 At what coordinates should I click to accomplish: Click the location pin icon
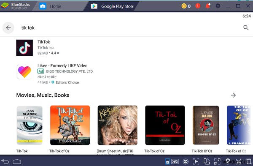[x=228, y=161]
